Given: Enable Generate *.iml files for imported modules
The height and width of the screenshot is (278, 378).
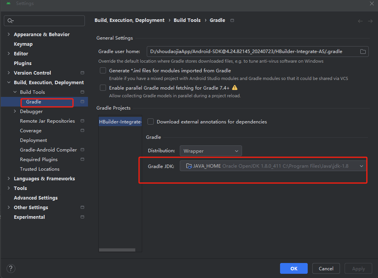Looking at the screenshot, I should [103, 70].
